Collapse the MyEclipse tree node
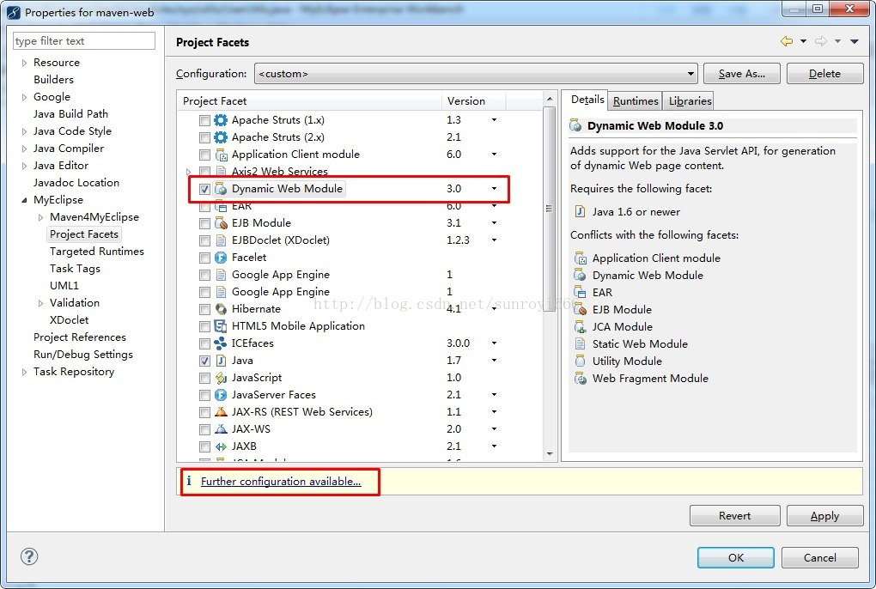 click(24, 200)
